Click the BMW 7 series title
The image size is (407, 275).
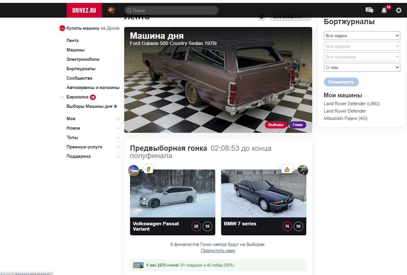coord(240,224)
